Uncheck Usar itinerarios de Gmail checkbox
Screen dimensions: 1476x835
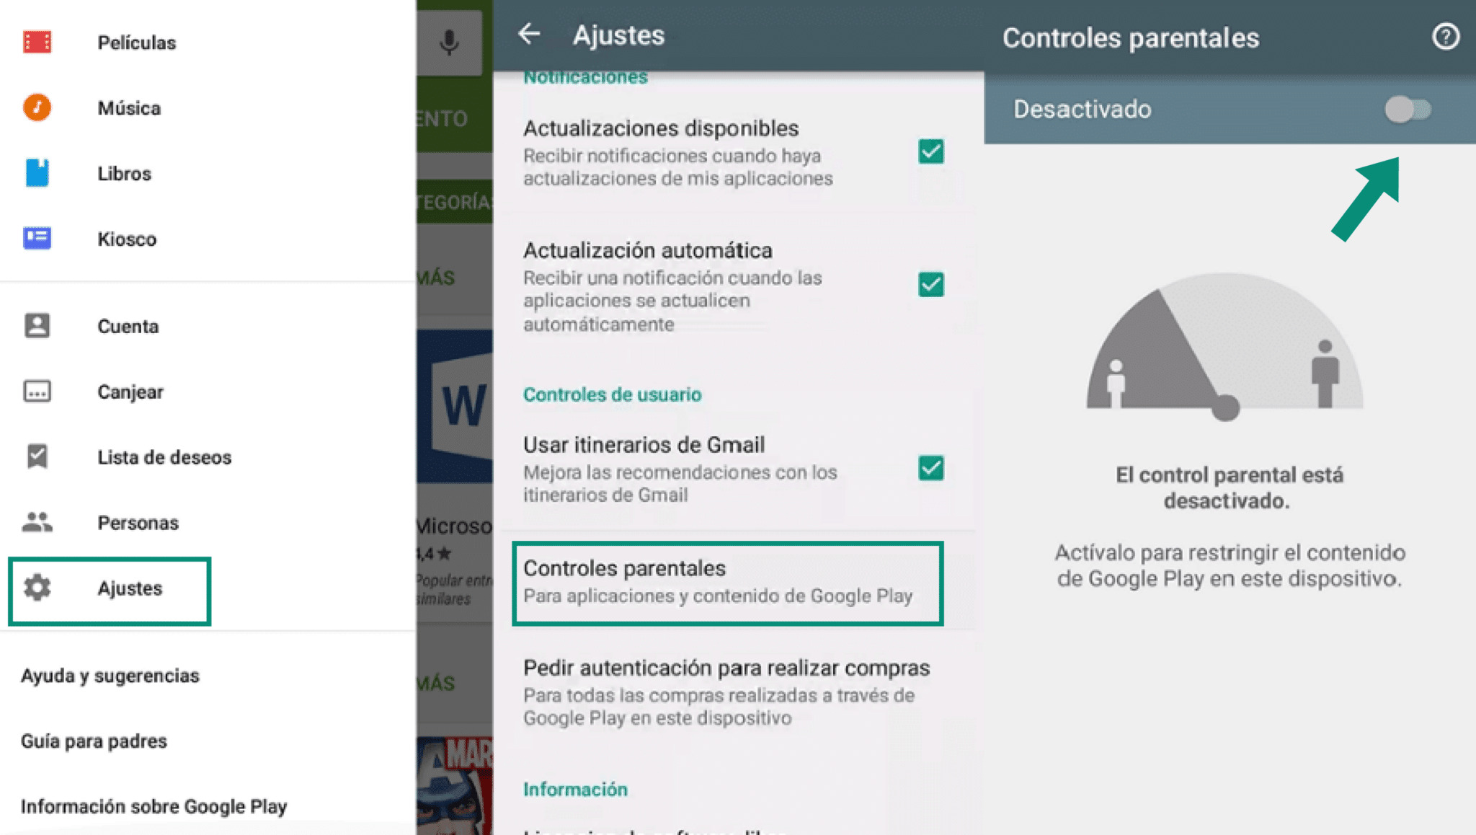coord(931,468)
